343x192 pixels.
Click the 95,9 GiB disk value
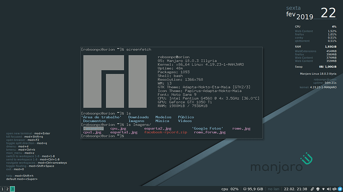[256, 189]
